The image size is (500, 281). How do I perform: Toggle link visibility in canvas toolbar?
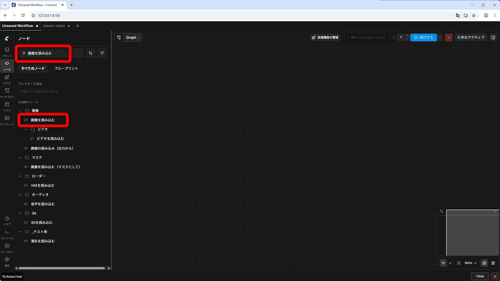point(493,263)
